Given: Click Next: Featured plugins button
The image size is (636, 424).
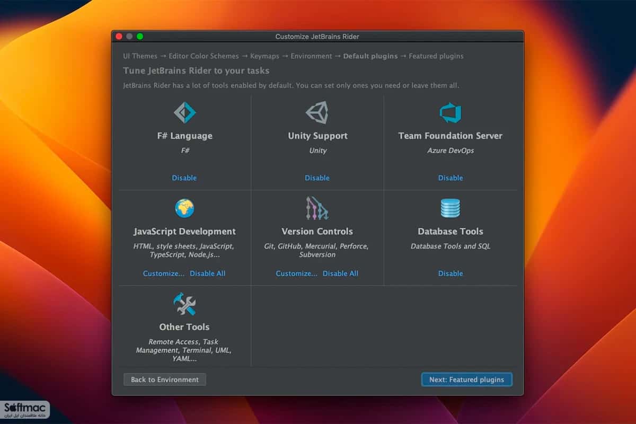Looking at the screenshot, I should [467, 379].
